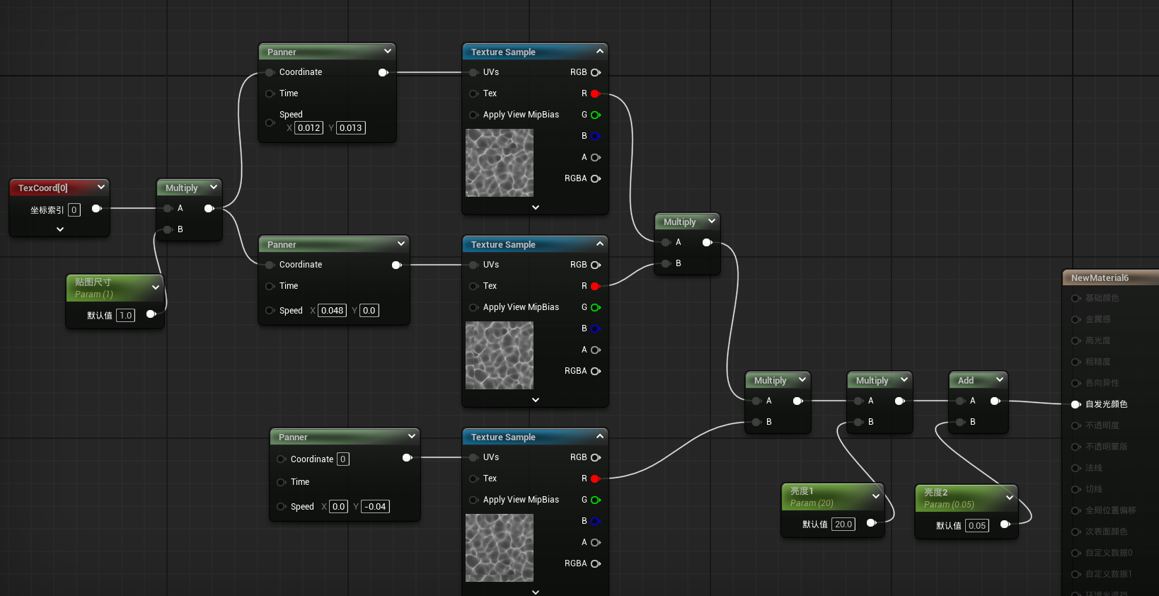Click the 基础颜色 input pin on NewMaterial6
Screen dimensions: 1159x596
click(1076, 298)
